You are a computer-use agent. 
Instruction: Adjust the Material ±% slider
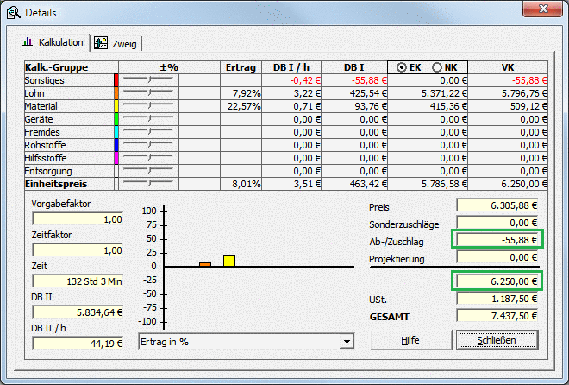tap(148, 106)
